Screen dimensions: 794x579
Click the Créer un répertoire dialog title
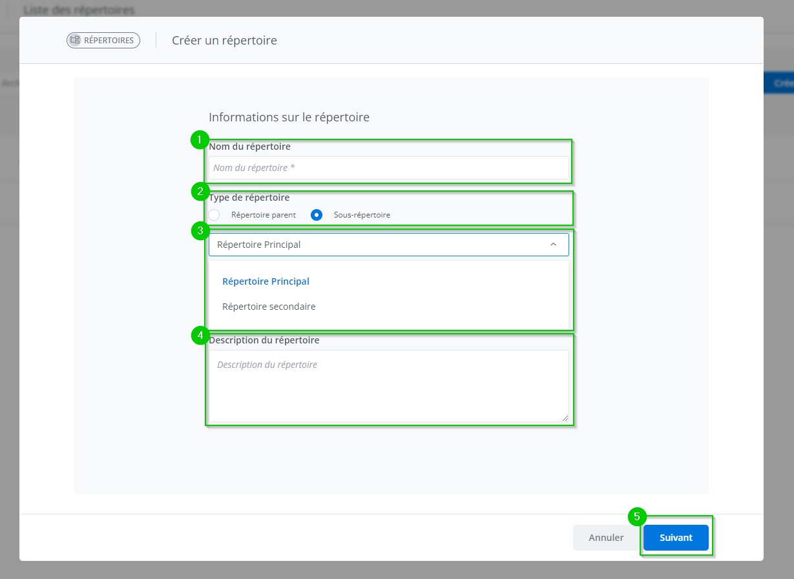coord(224,41)
